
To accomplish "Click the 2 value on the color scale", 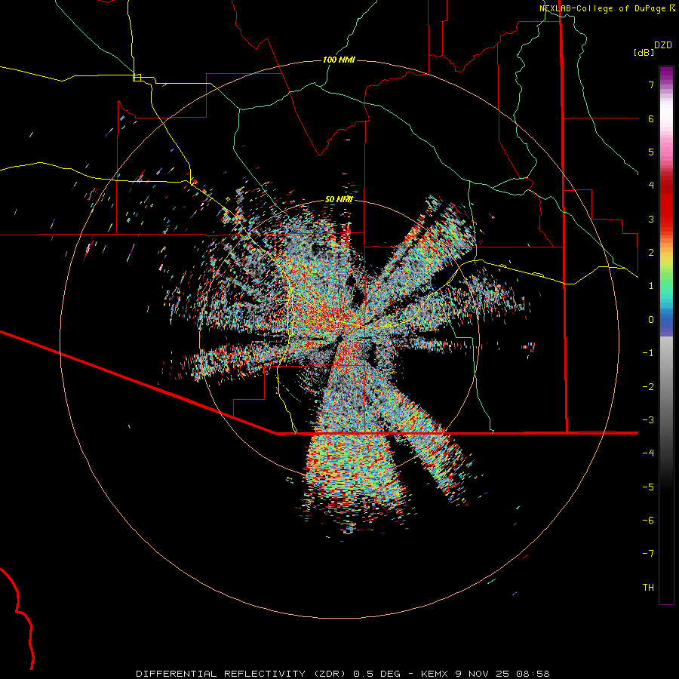I will tap(651, 253).
